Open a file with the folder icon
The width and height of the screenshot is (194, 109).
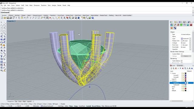click(5, 18)
